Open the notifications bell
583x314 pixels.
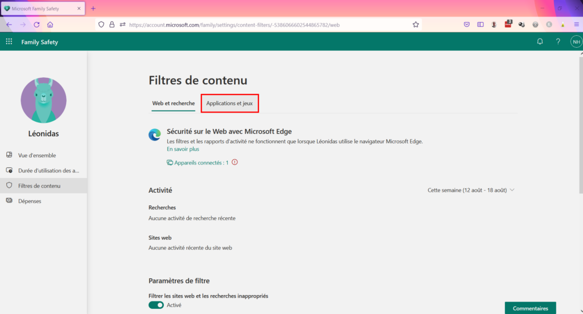tap(540, 42)
